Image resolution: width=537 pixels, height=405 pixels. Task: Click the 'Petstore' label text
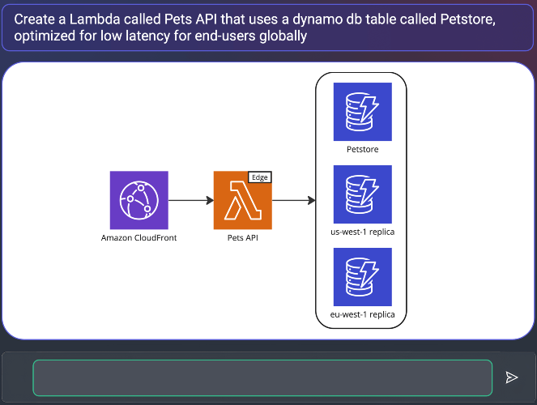pyautogui.click(x=362, y=149)
